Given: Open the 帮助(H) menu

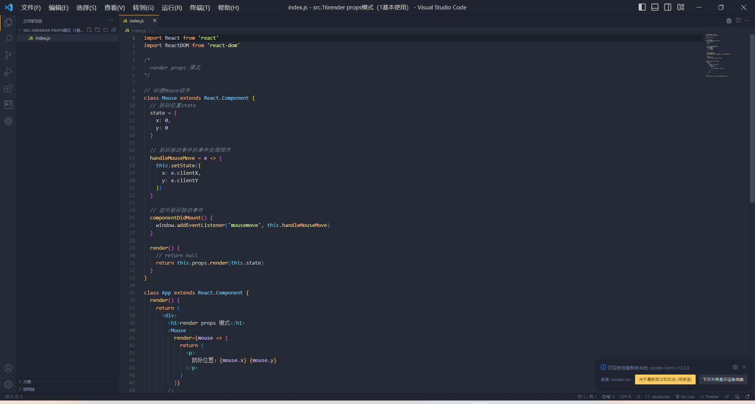Looking at the screenshot, I should point(228,7).
